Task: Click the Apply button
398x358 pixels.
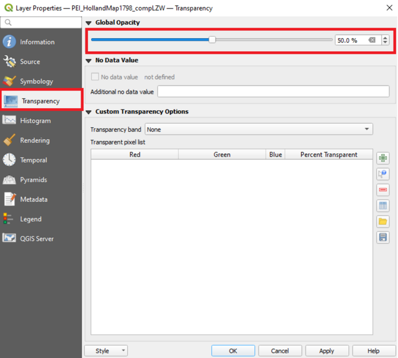Action: pos(326,351)
